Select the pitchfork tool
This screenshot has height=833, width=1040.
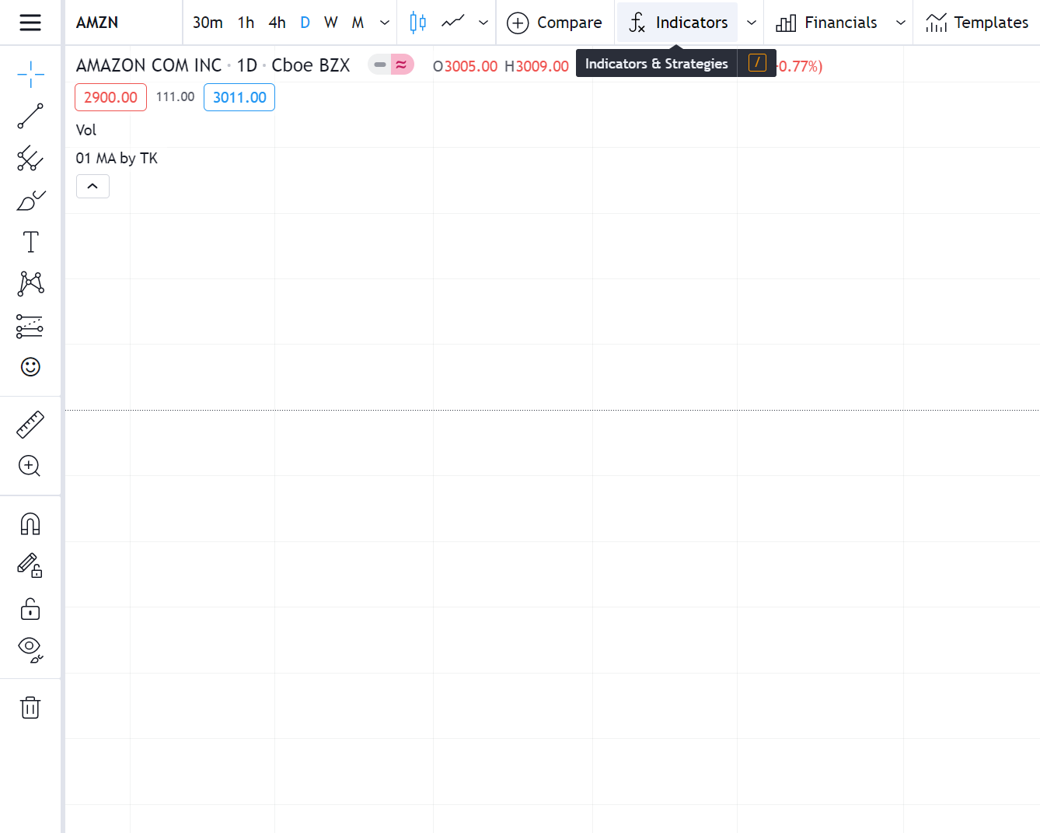(x=30, y=159)
